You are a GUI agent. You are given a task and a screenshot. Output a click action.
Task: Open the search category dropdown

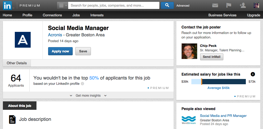pos(63,6)
